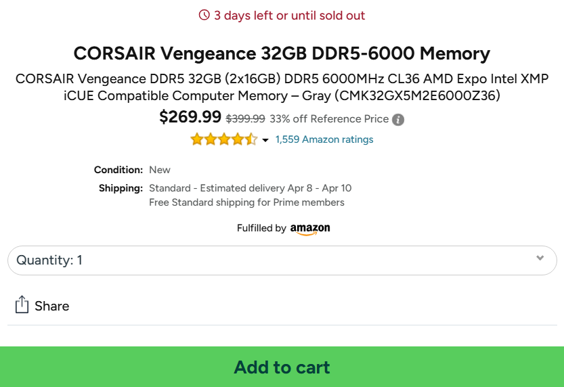Click the $269.99 sale price
The width and height of the screenshot is (564, 387).
(190, 117)
